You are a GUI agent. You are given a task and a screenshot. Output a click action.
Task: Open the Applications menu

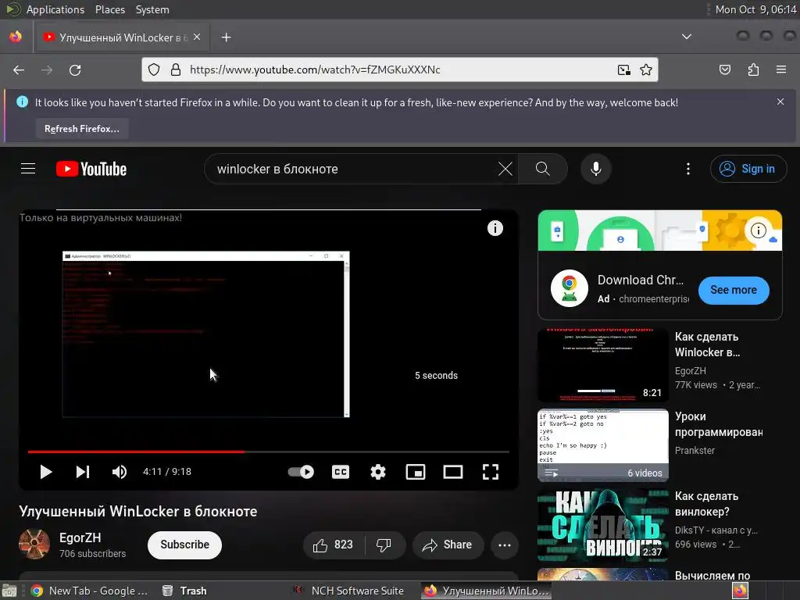pos(55,9)
